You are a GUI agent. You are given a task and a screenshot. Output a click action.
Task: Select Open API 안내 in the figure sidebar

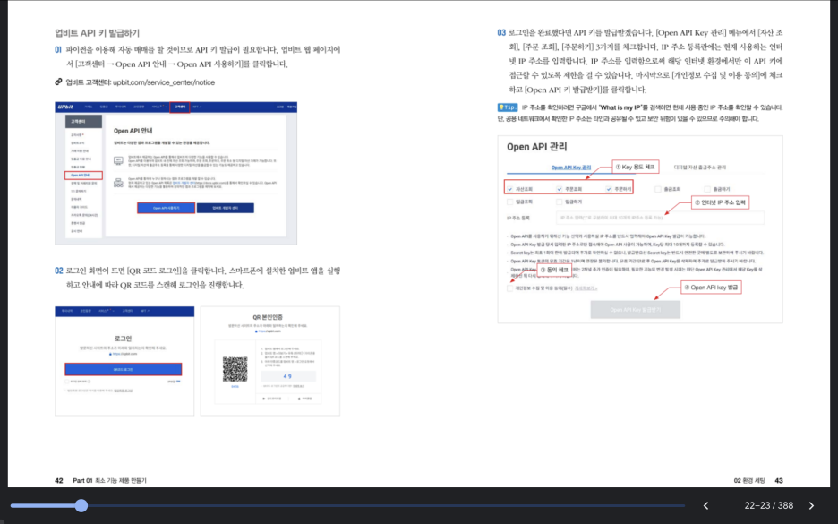pos(83,175)
